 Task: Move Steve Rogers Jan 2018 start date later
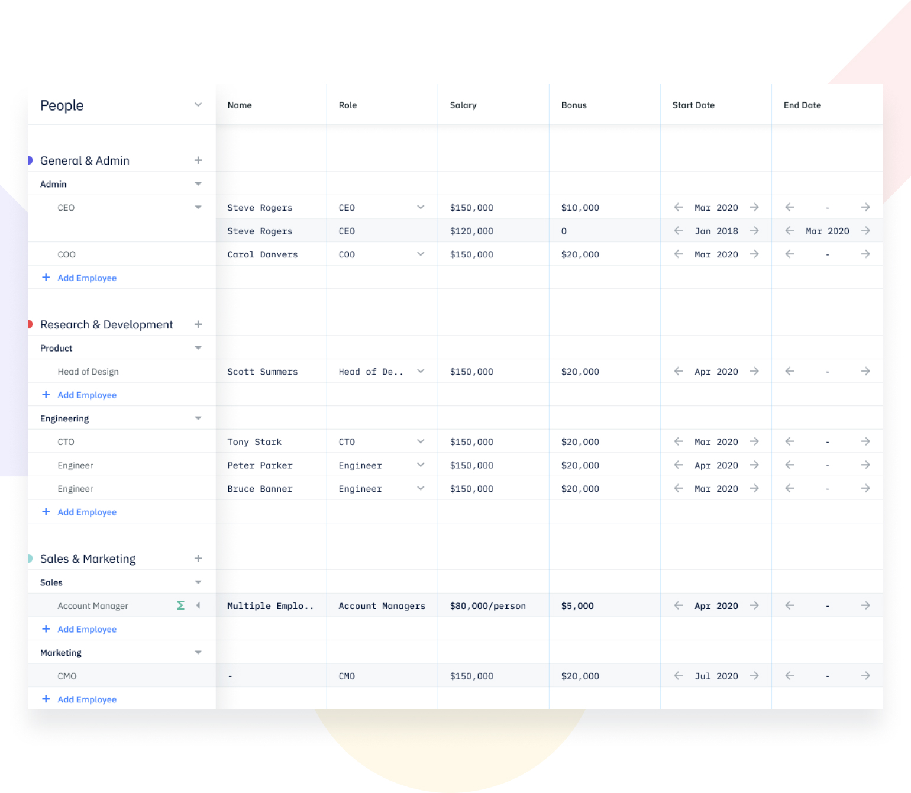point(754,231)
